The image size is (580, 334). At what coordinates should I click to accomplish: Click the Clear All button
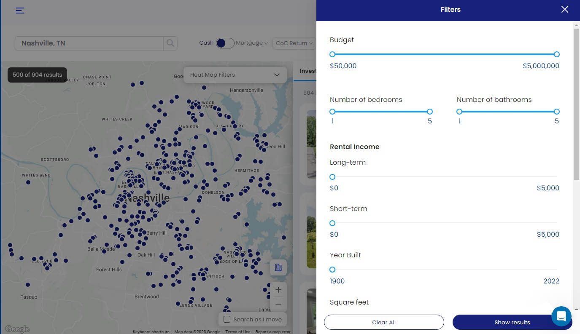tap(383, 322)
